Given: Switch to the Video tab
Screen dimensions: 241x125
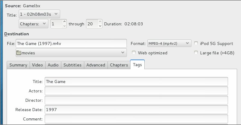Looking at the screenshot, I should (37, 65).
